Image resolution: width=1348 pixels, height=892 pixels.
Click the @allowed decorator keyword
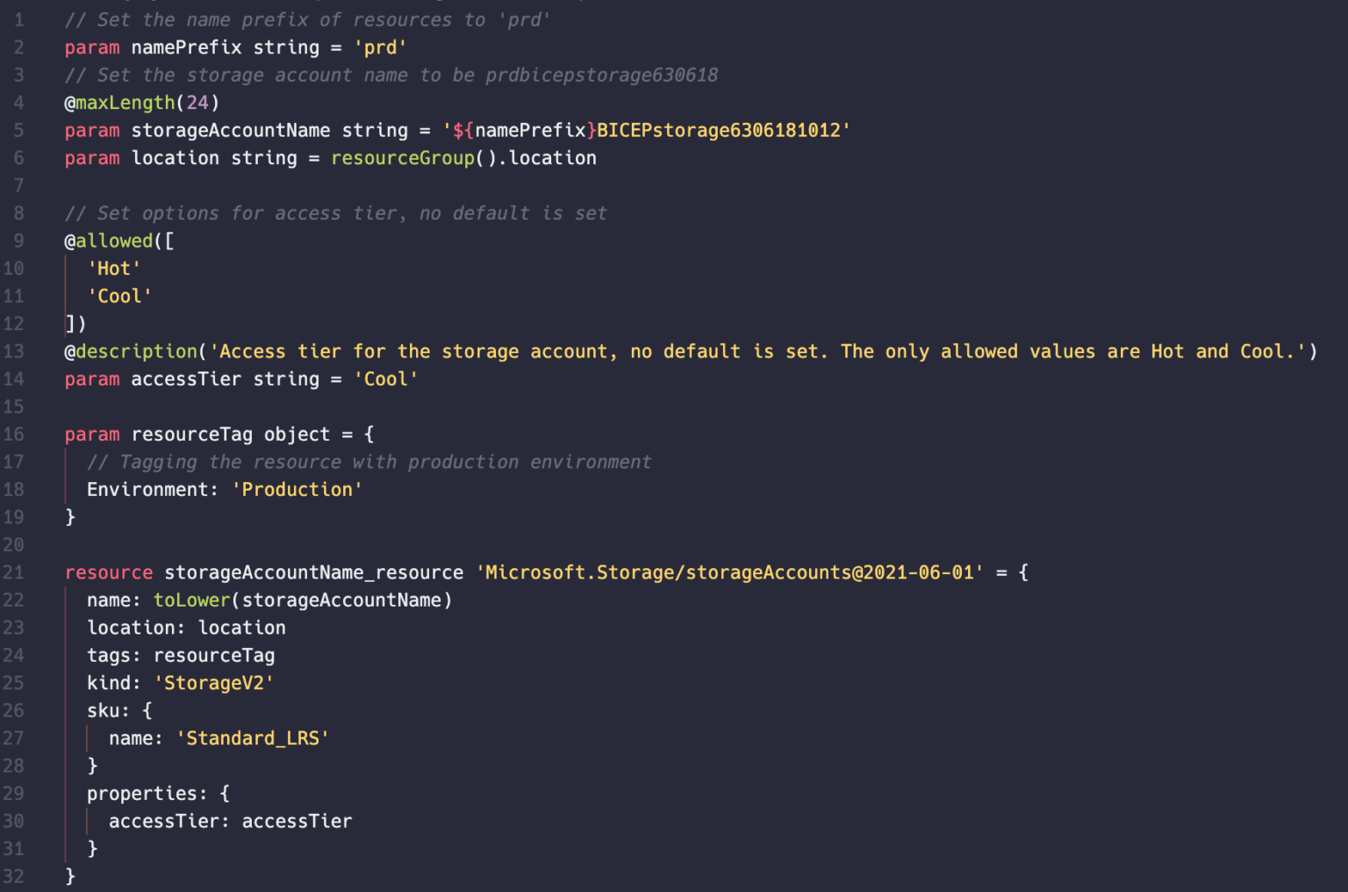pos(109,241)
